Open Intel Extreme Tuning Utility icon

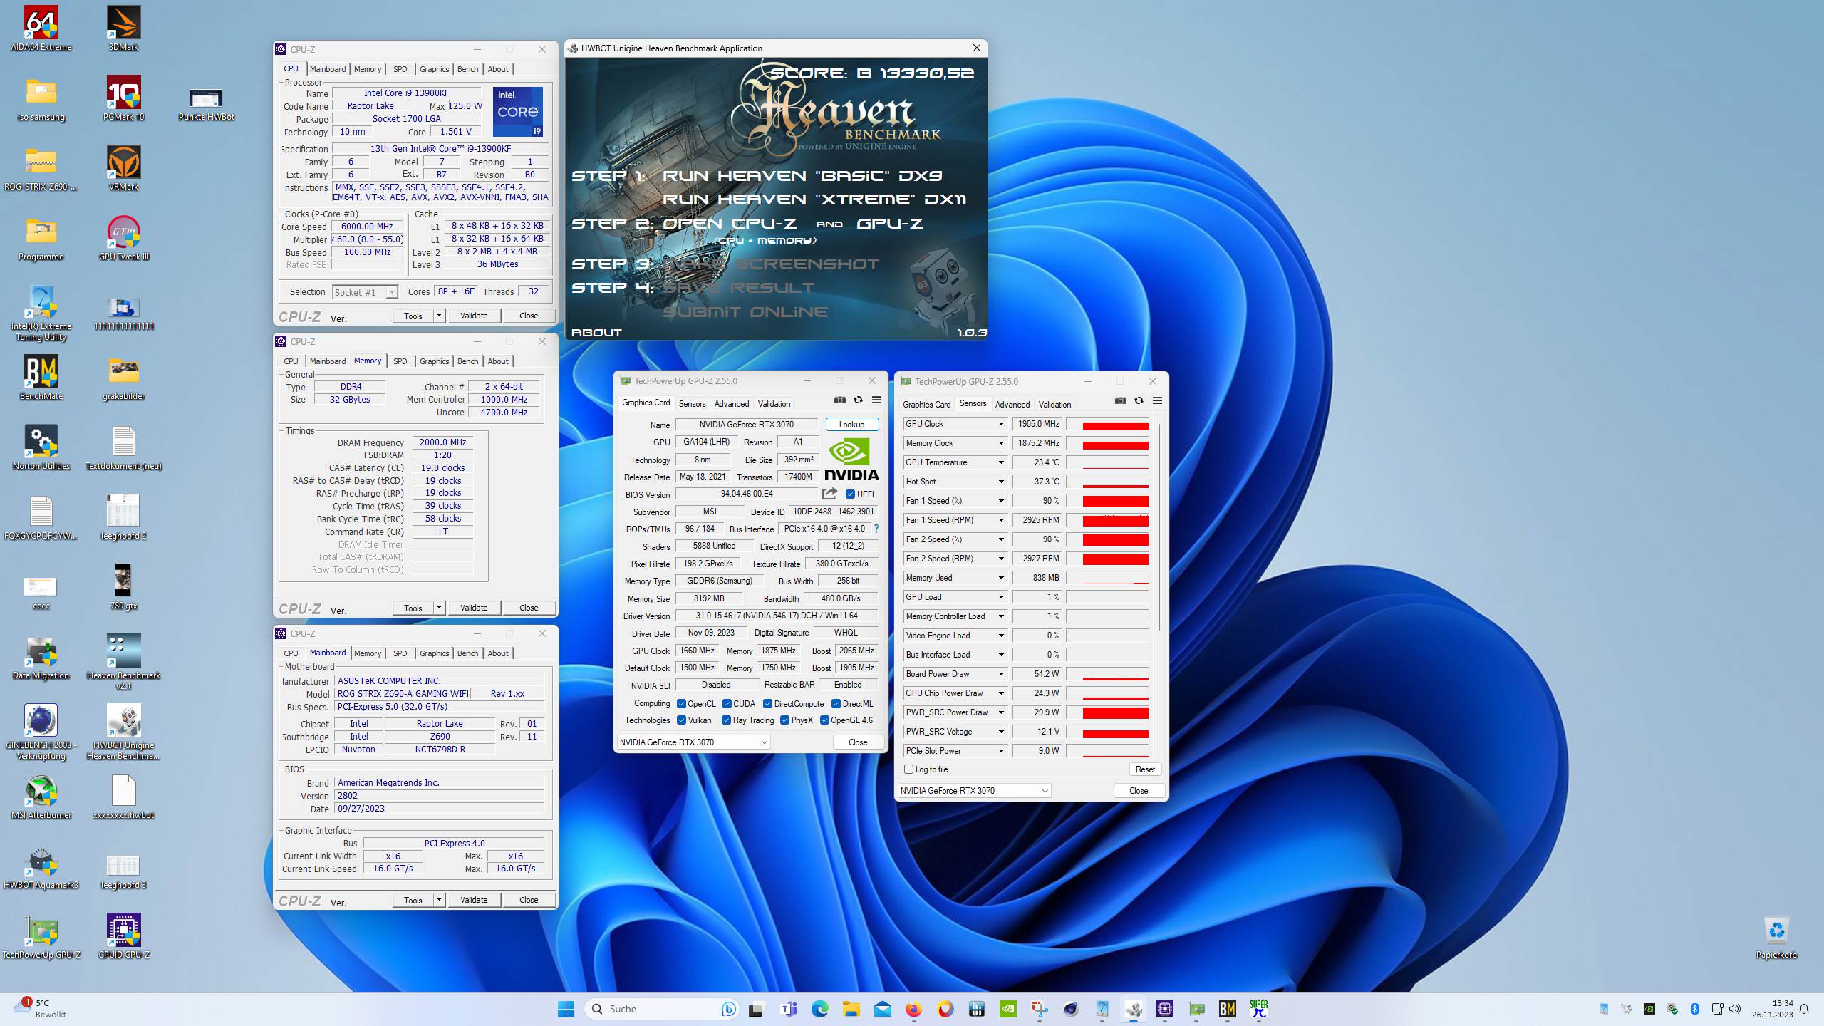pyautogui.click(x=41, y=313)
